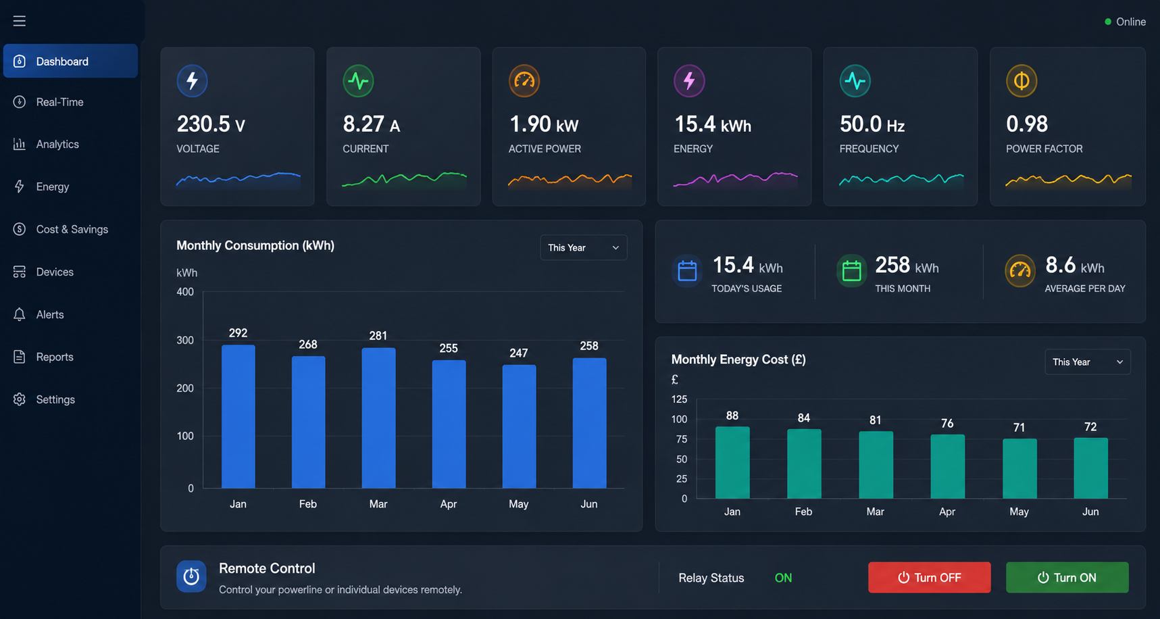Open the hamburger menu icon

[x=20, y=21]
